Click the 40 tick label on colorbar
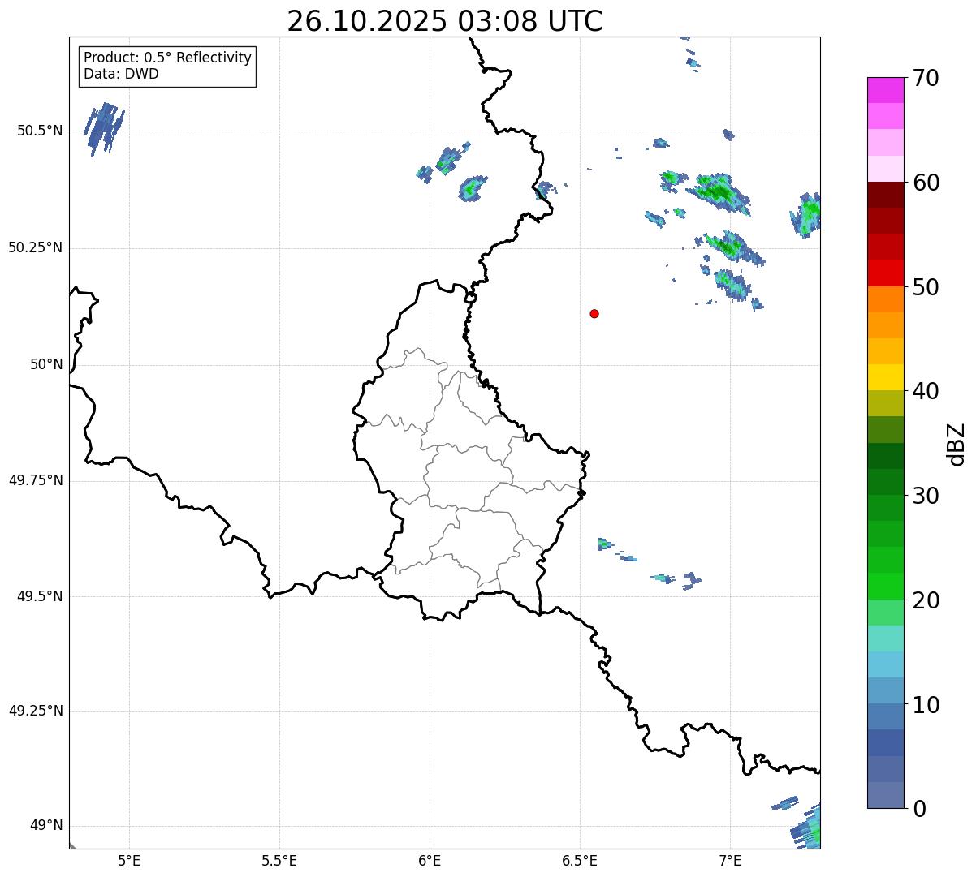This screenshot has width=976, height=877. 926,391
